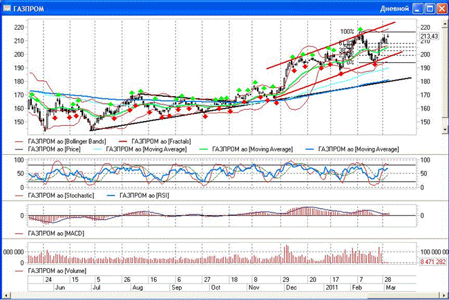Minimize the ГАЗПРОМ chart window
The width and height of the screenshot is (449, 300).
click(418, 8)
